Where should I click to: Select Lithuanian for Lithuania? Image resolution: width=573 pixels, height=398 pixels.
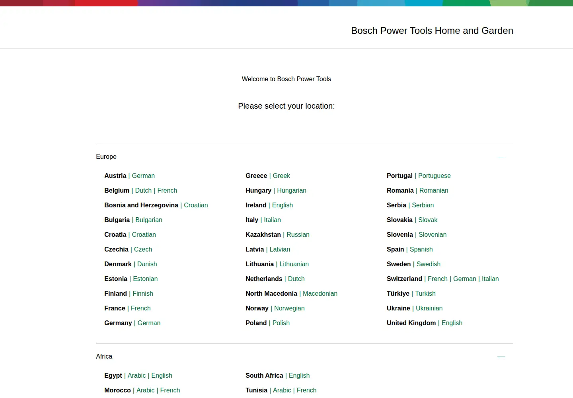point(294,264)
